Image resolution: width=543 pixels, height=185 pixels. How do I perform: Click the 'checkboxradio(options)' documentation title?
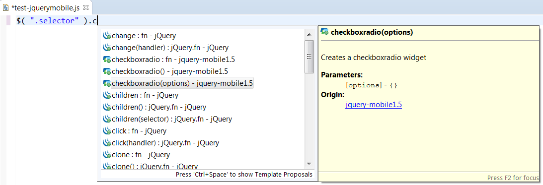pos(372,32)
